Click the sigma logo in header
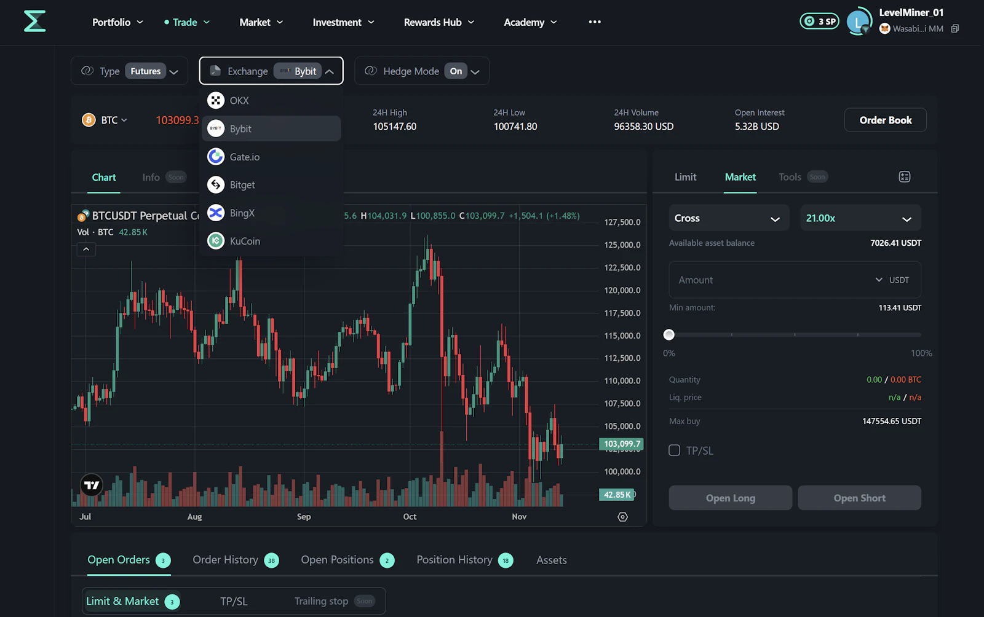This screenshot has height=617, width=984. point(35,22)
